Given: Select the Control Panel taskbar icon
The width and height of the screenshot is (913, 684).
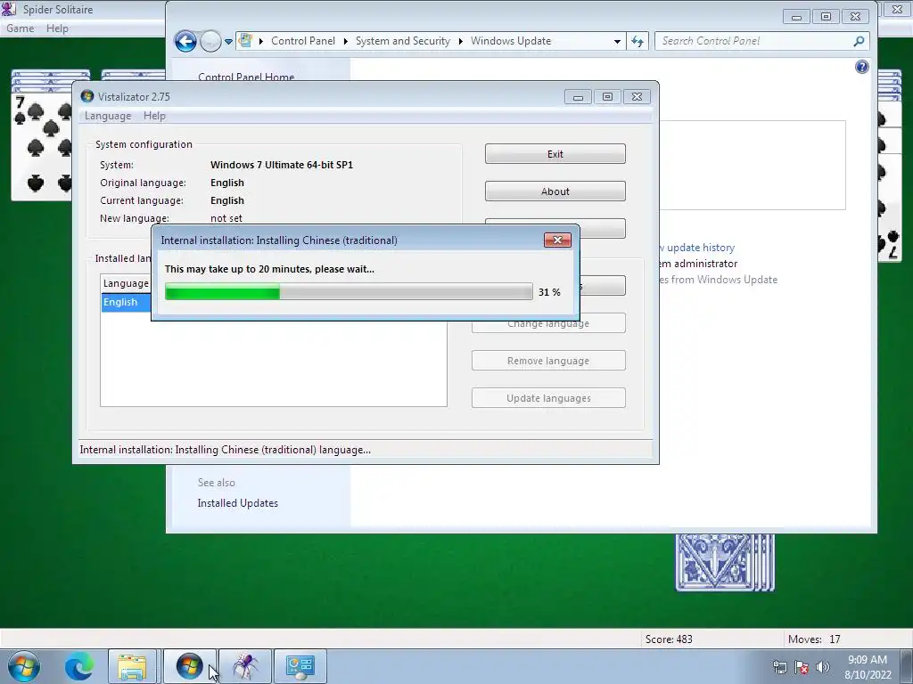Looking at the screenshot, I should 300,666.
